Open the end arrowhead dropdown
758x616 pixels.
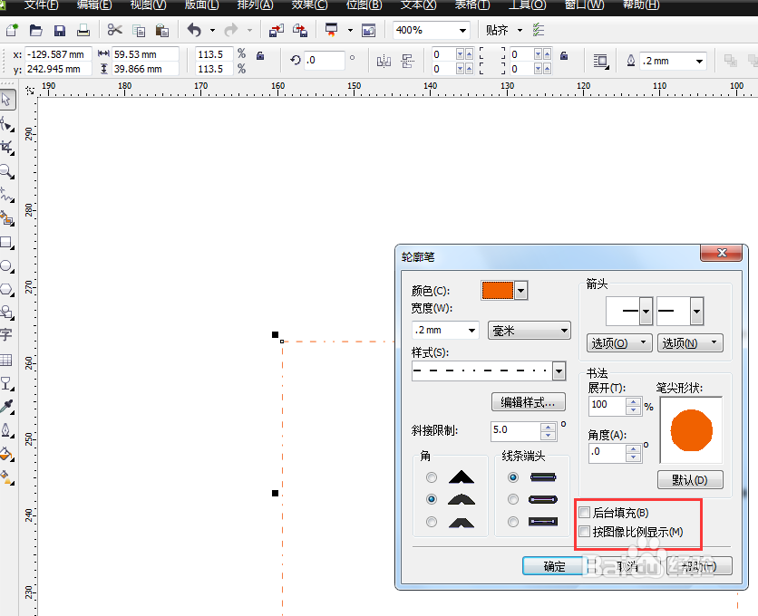click(x=696, y=311)
